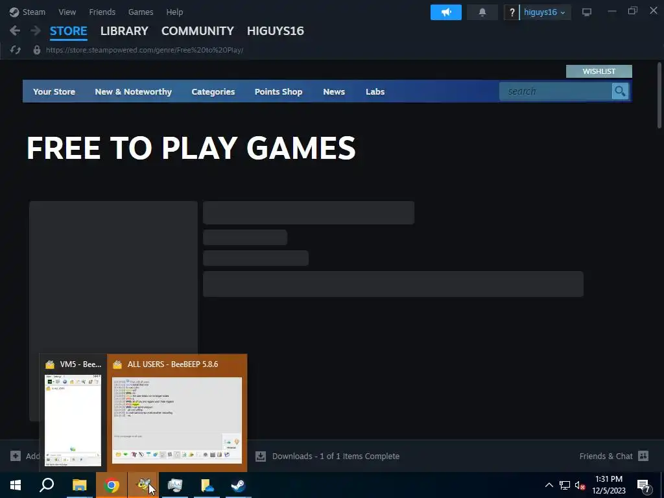Open the HIGUYS16 profile tab
This screenshot has height=498, width=664.
(x=275, y=31)
